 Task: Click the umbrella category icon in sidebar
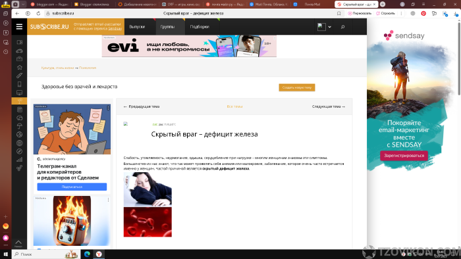coord(19,126)
